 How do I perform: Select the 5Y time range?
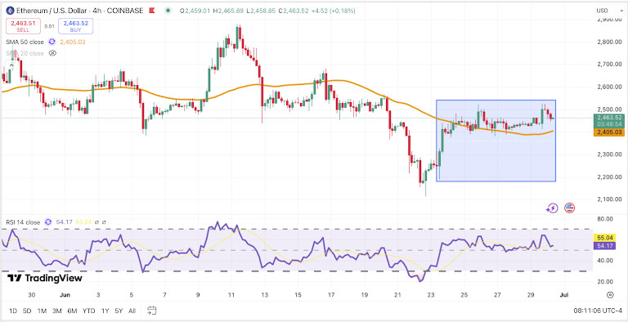(119, 311)
